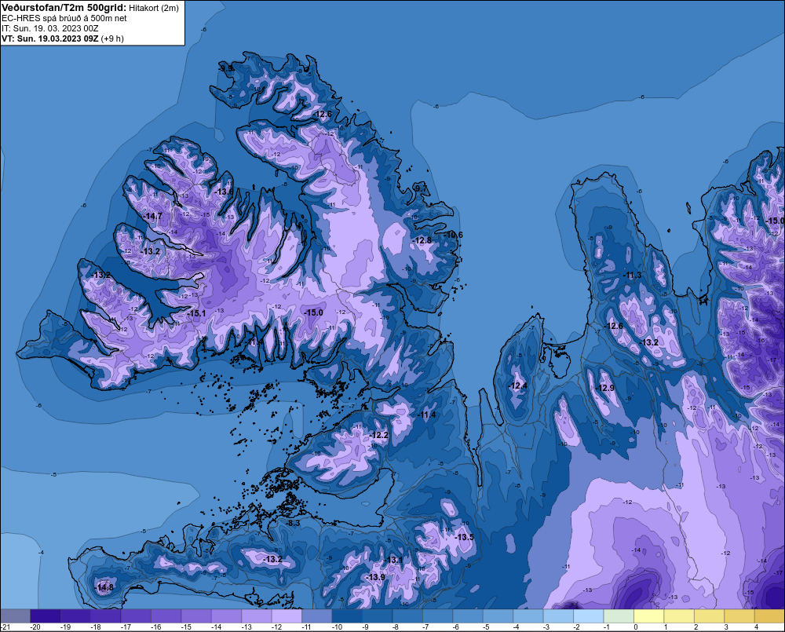The image size is (785, 632).
Task: Click the -10.6 temperature value on map
Action: (x=454, y=235)
